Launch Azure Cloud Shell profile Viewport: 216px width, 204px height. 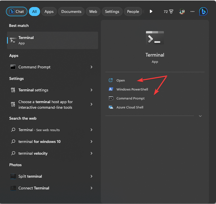pyautogui.click(x=130, y=107)
